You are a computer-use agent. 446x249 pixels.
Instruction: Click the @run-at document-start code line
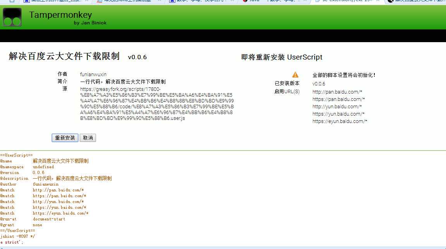pos(33,219)
